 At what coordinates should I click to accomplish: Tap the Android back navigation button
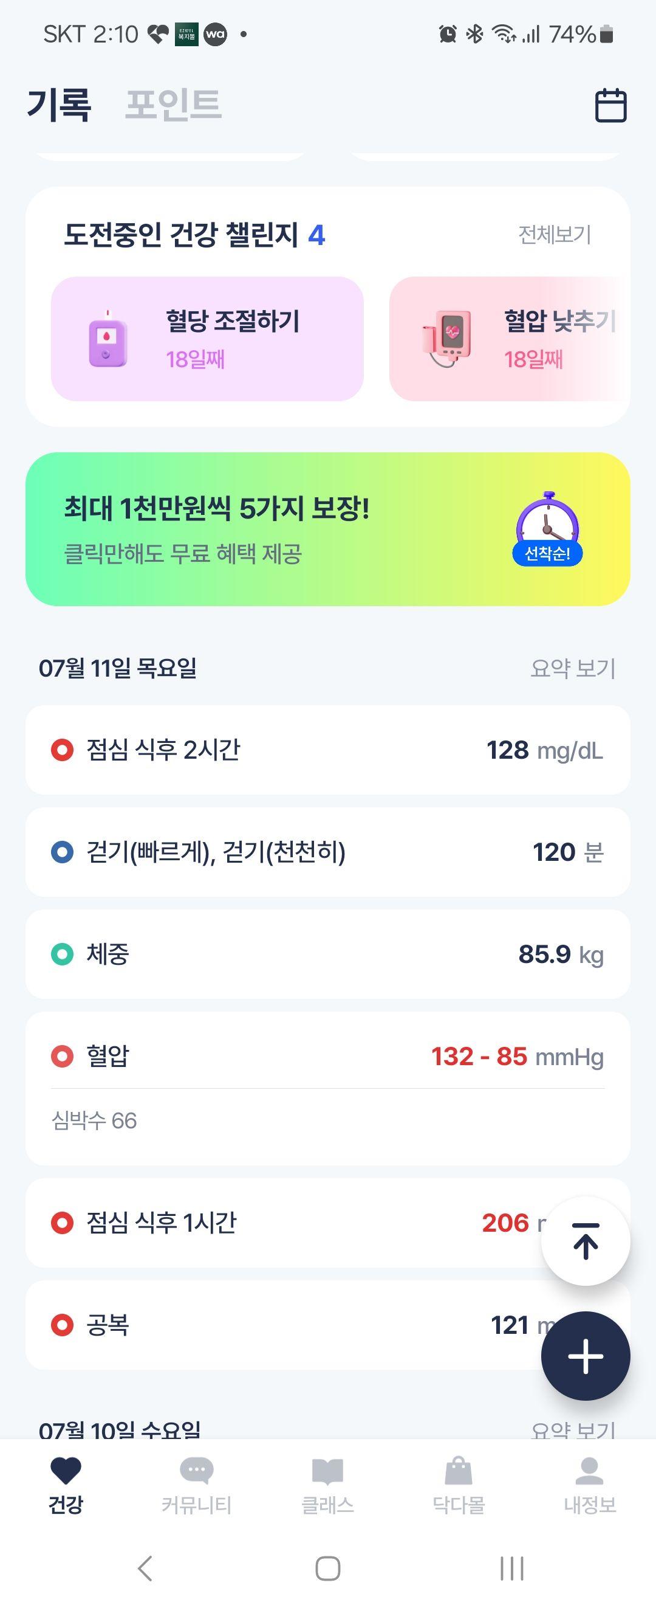coord(145,1569)
